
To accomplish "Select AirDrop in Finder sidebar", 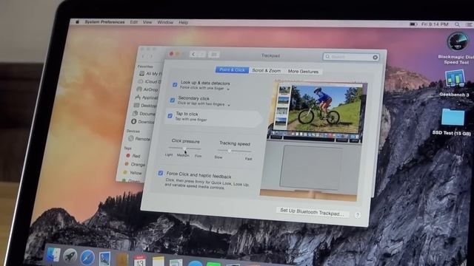I will coord(147,89).
